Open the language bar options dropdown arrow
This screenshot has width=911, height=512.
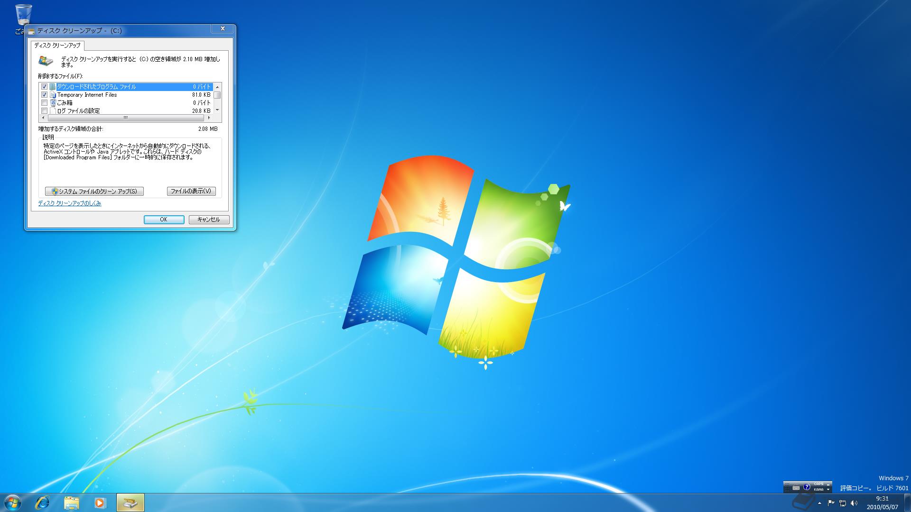[828, 490]
